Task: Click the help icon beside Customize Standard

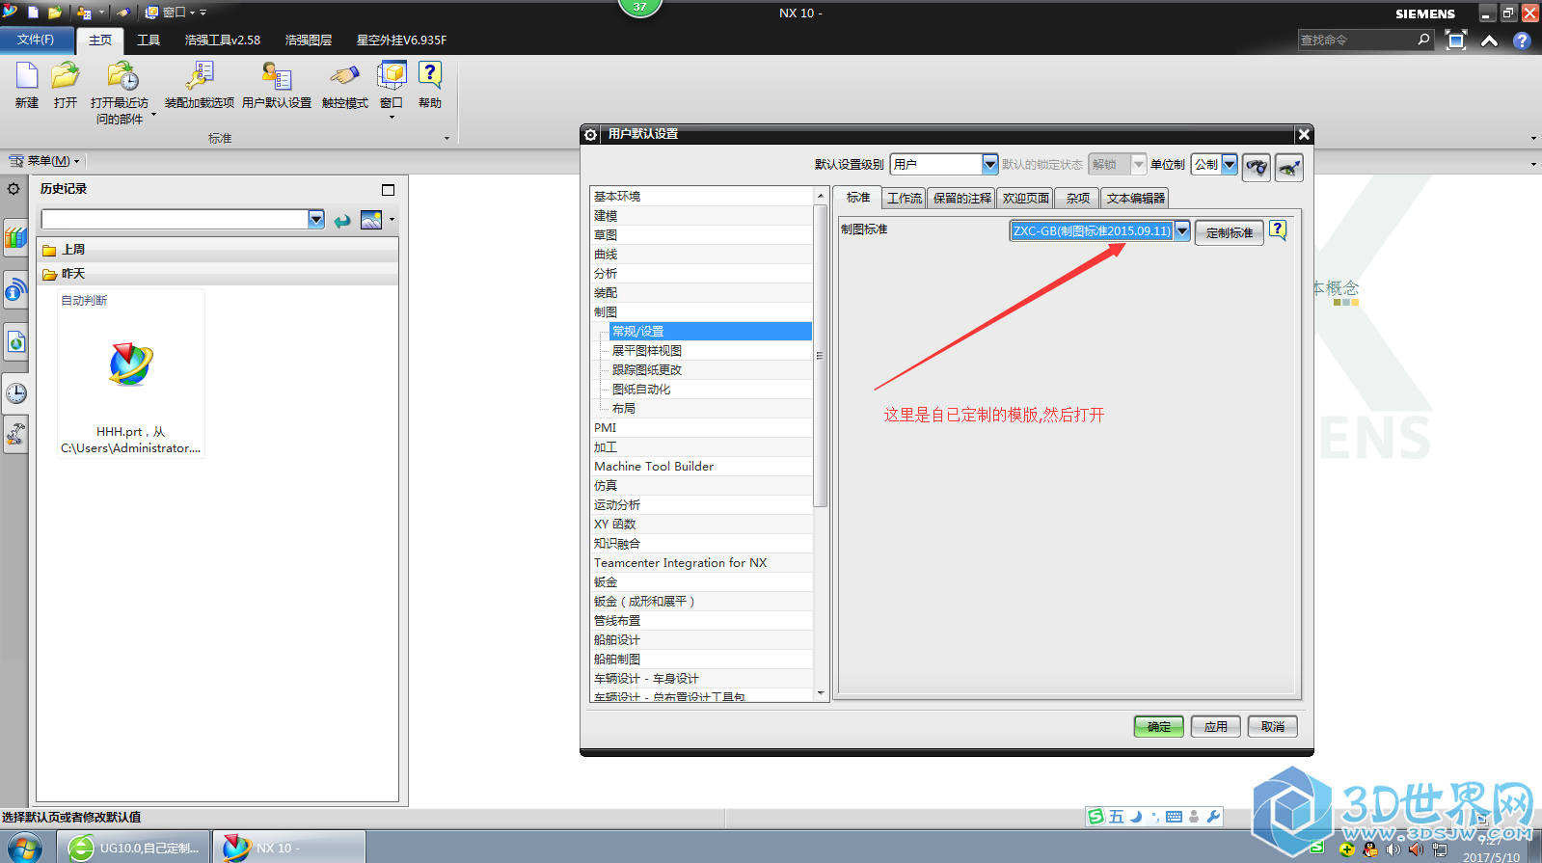Action: click(x=1278, y=230)
